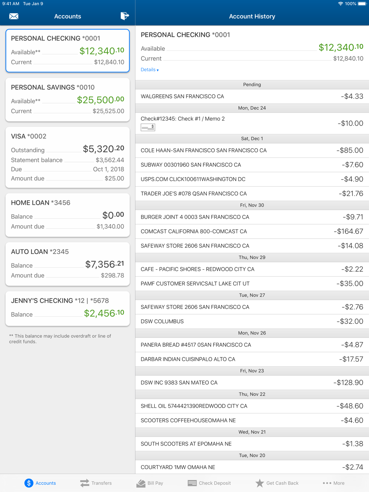This screenshot has height=492, width=369.
Task: Tap the log out door icon
Action: point(125,16)
